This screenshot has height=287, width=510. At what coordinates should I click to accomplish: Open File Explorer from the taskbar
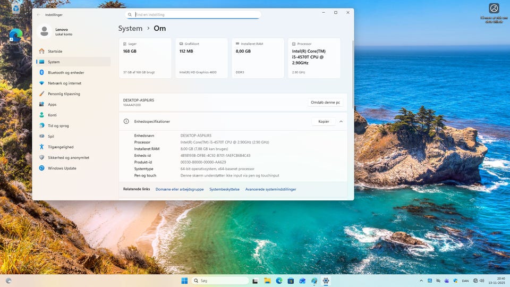coord(267,281)
